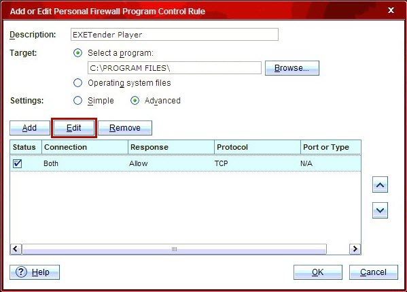Click the move rule up arrow icon
Image resolution: width=407 pixels, height=292 pixels.
[x=380, y=184]
